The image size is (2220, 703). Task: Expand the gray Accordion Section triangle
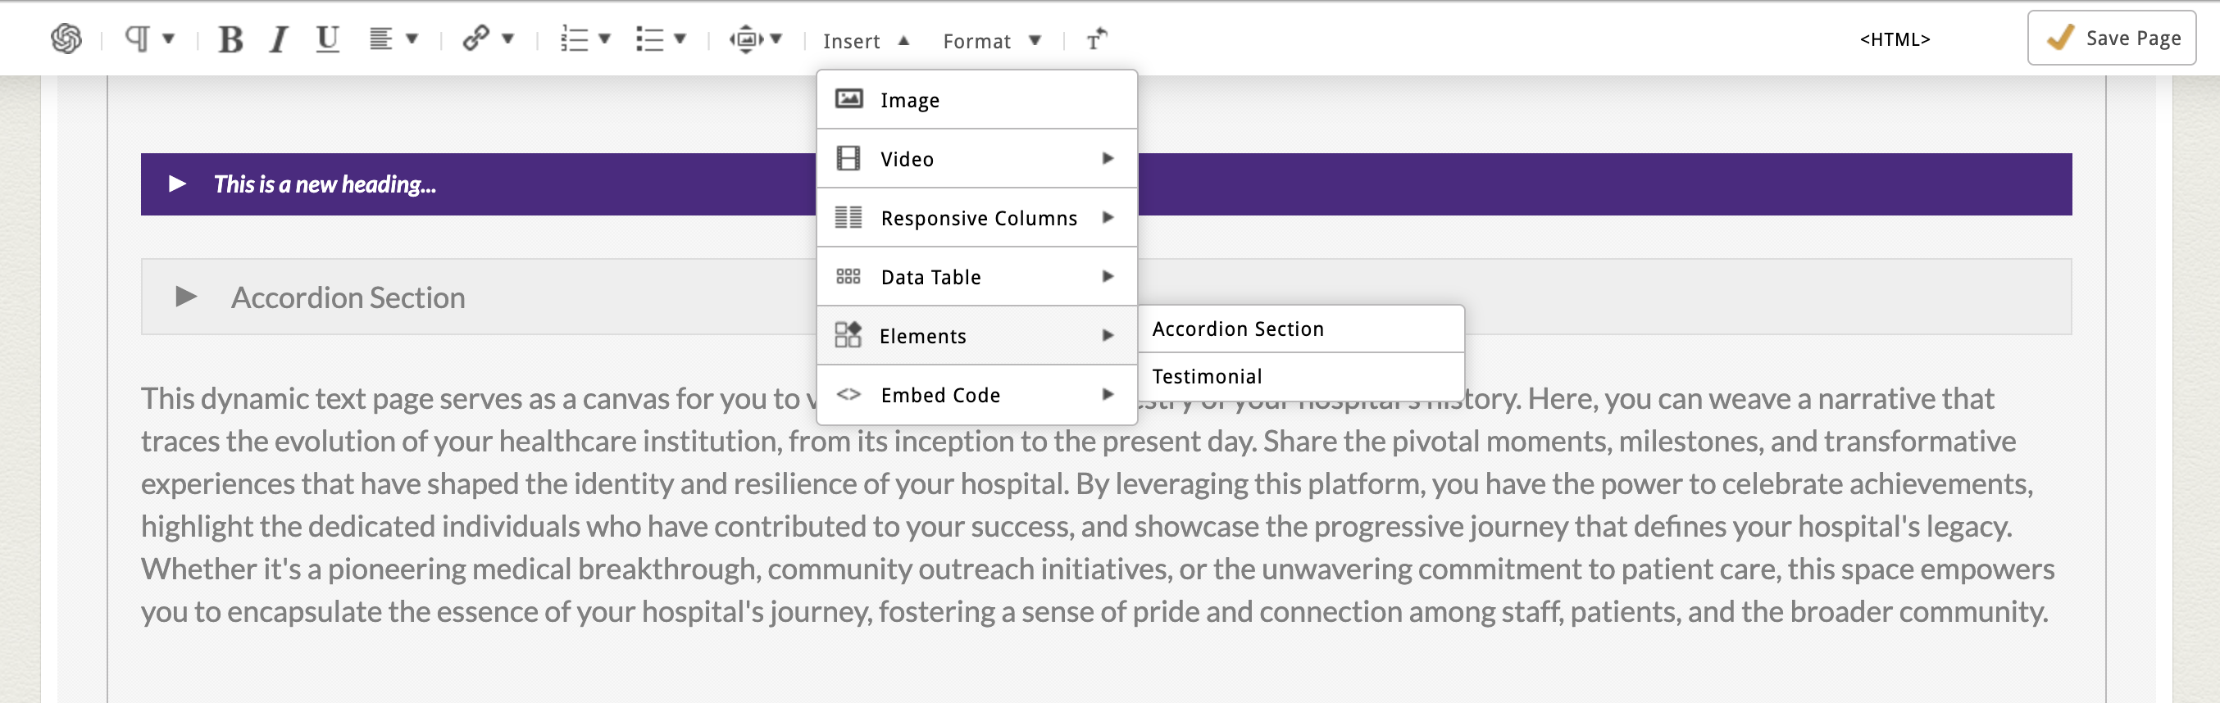pyautogui.click(x=185, y=297)
